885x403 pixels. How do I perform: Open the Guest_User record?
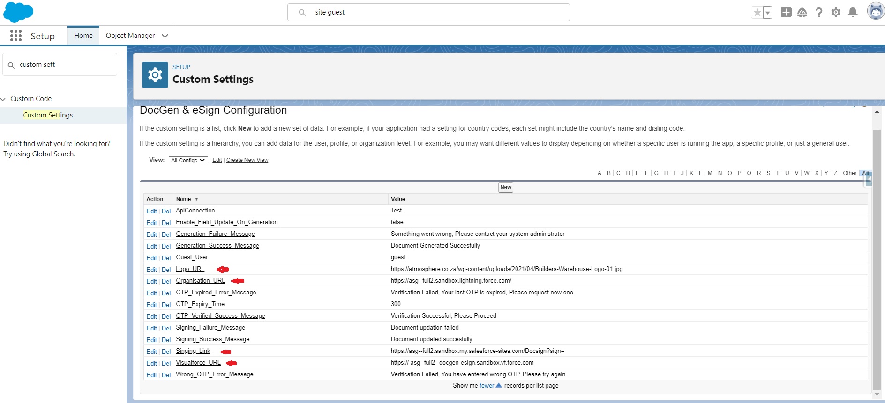(x=192, y=257)
